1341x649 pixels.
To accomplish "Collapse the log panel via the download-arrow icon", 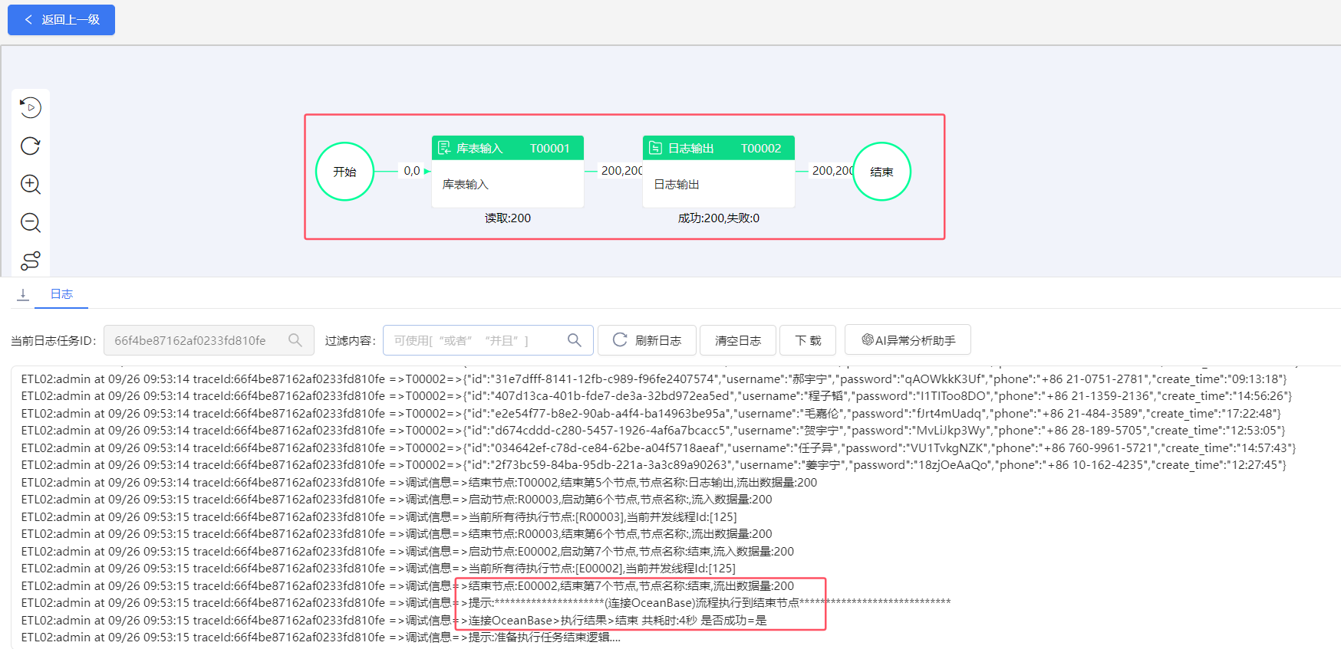I will click(x=23, y=294).
